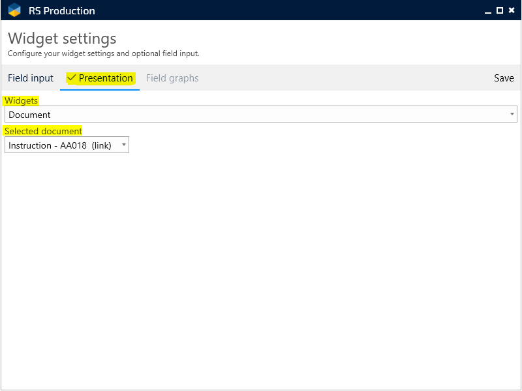The height and width of the screenshot is (391, 522).
Task: Click the highlighted Selected document label
Action: (x=43, y=131)
